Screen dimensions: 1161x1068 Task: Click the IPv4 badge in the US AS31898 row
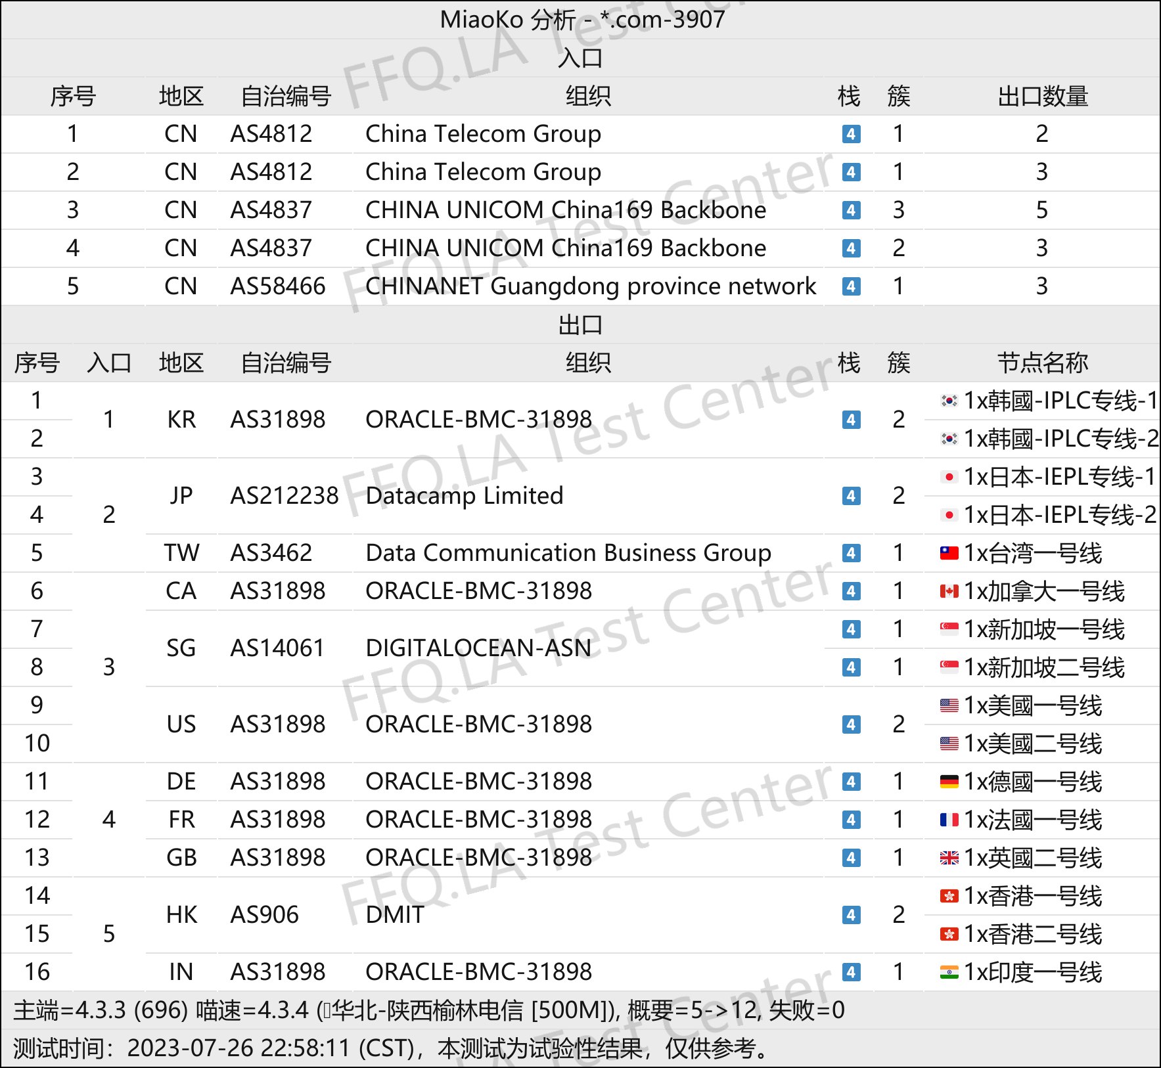coord(851,724)
